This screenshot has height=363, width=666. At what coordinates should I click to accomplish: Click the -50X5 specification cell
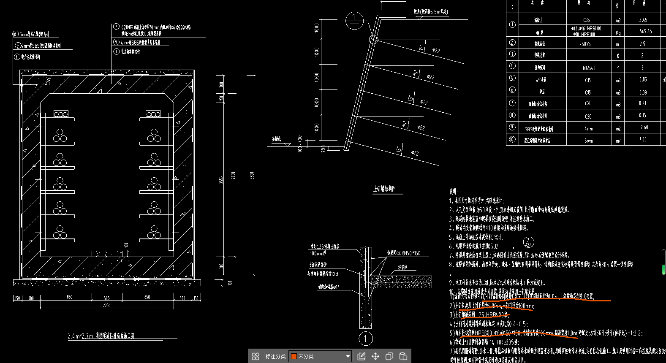585,44
